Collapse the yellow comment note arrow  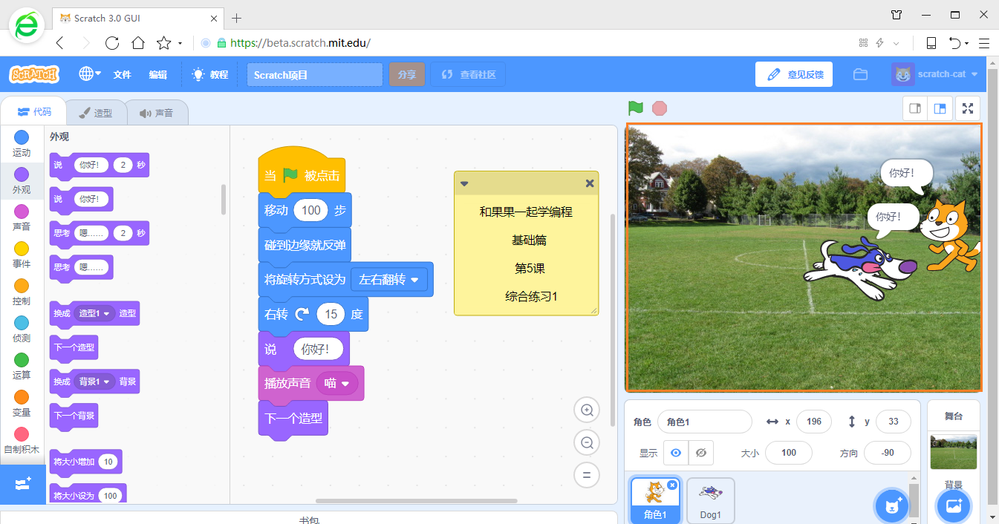click(464, 183)
